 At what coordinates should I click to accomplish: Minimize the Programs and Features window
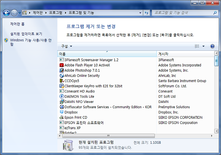click(x=195, y=3)
